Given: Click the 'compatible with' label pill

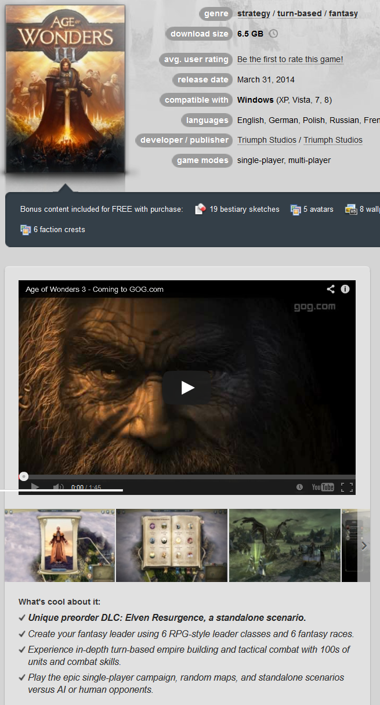Looking at the screenshot, I should [197, 100].
